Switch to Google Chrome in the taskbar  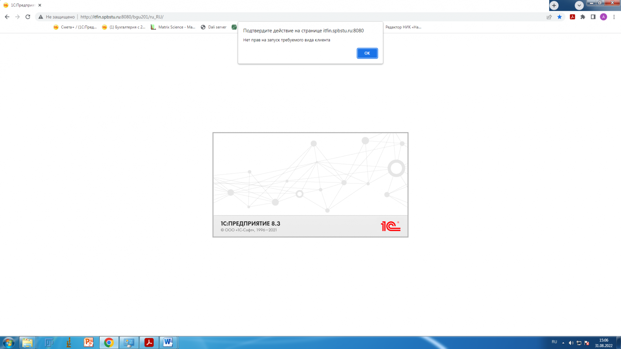109,342
